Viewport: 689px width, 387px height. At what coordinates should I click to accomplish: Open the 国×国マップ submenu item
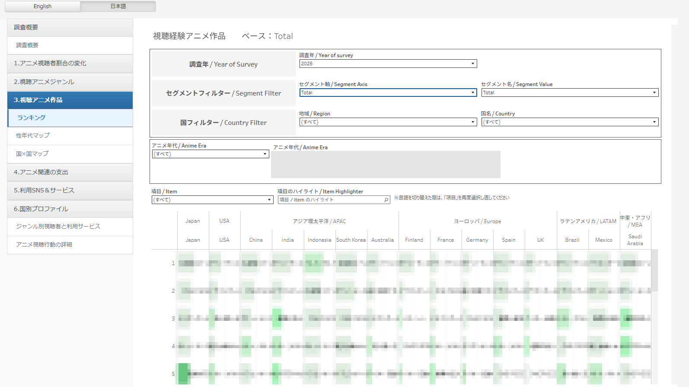click(x=70, y=154)
